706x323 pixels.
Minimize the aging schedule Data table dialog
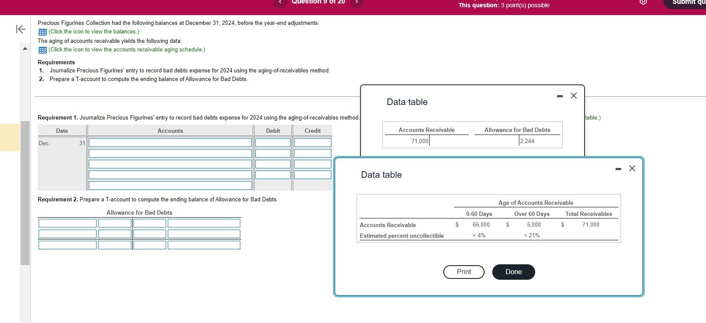pos(618,169)
